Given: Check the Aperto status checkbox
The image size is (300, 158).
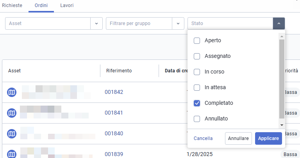Looking at the screenshot, I should [x=197, y=41].
